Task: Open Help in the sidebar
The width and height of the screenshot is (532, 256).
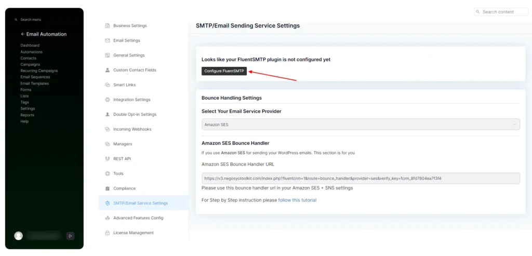Action: [24, 122]
